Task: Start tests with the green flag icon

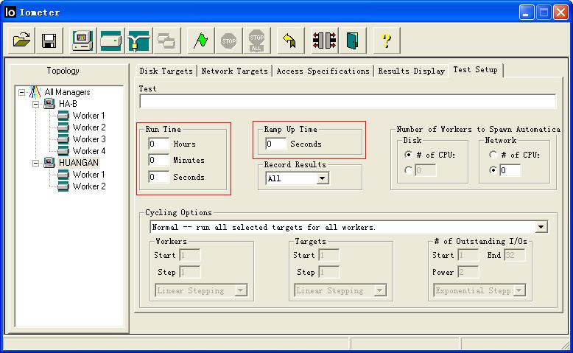Action: point(200,41)
